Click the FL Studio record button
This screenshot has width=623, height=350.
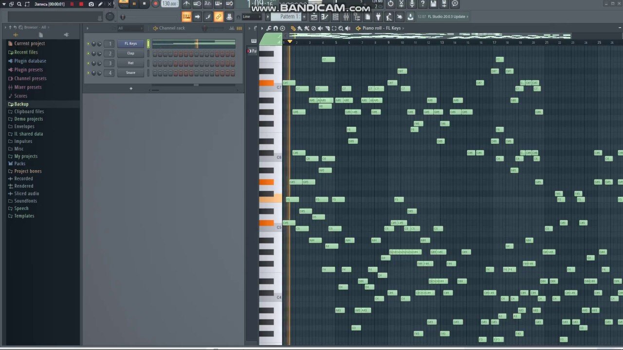(x=156, y=3)
